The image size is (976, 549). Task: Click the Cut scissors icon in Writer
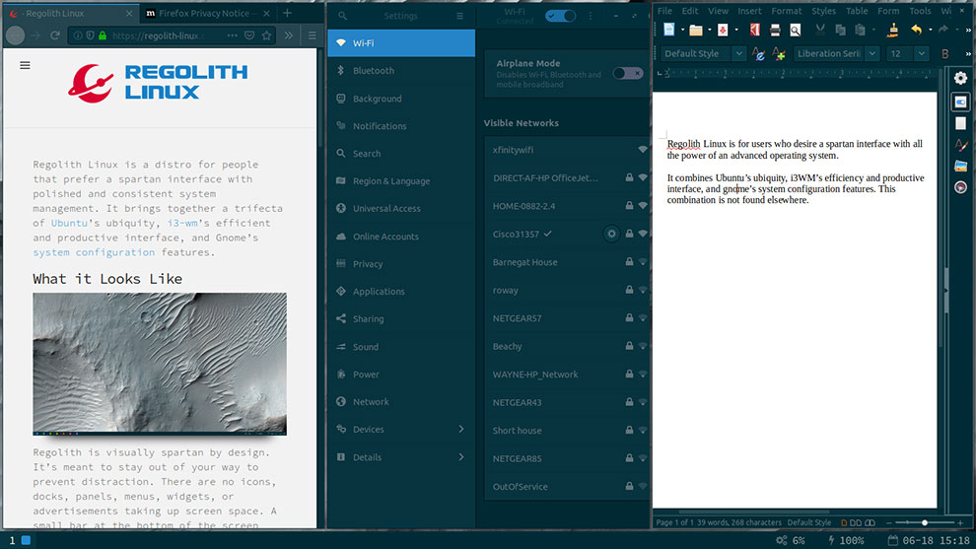(x=820, y=30)
